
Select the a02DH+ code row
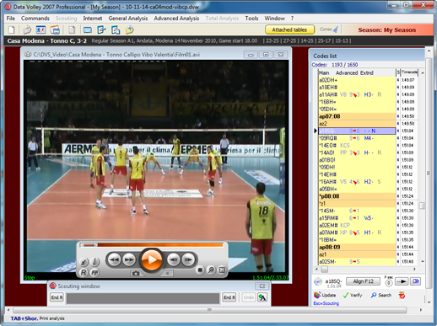(357, 80)
